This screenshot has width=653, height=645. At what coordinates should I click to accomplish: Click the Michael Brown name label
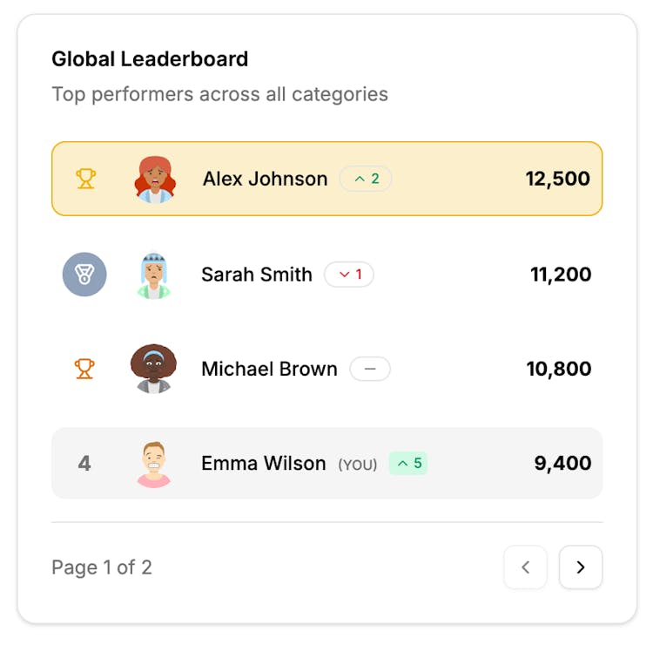click(269, 369)
